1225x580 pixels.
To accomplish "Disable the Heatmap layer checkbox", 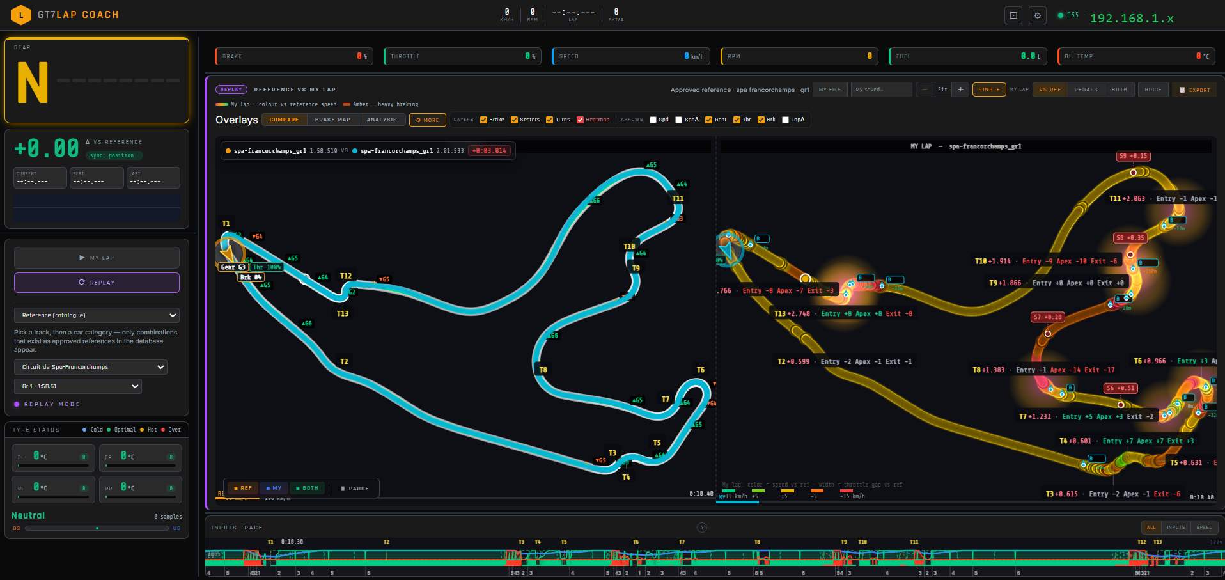I will point(580,120).
